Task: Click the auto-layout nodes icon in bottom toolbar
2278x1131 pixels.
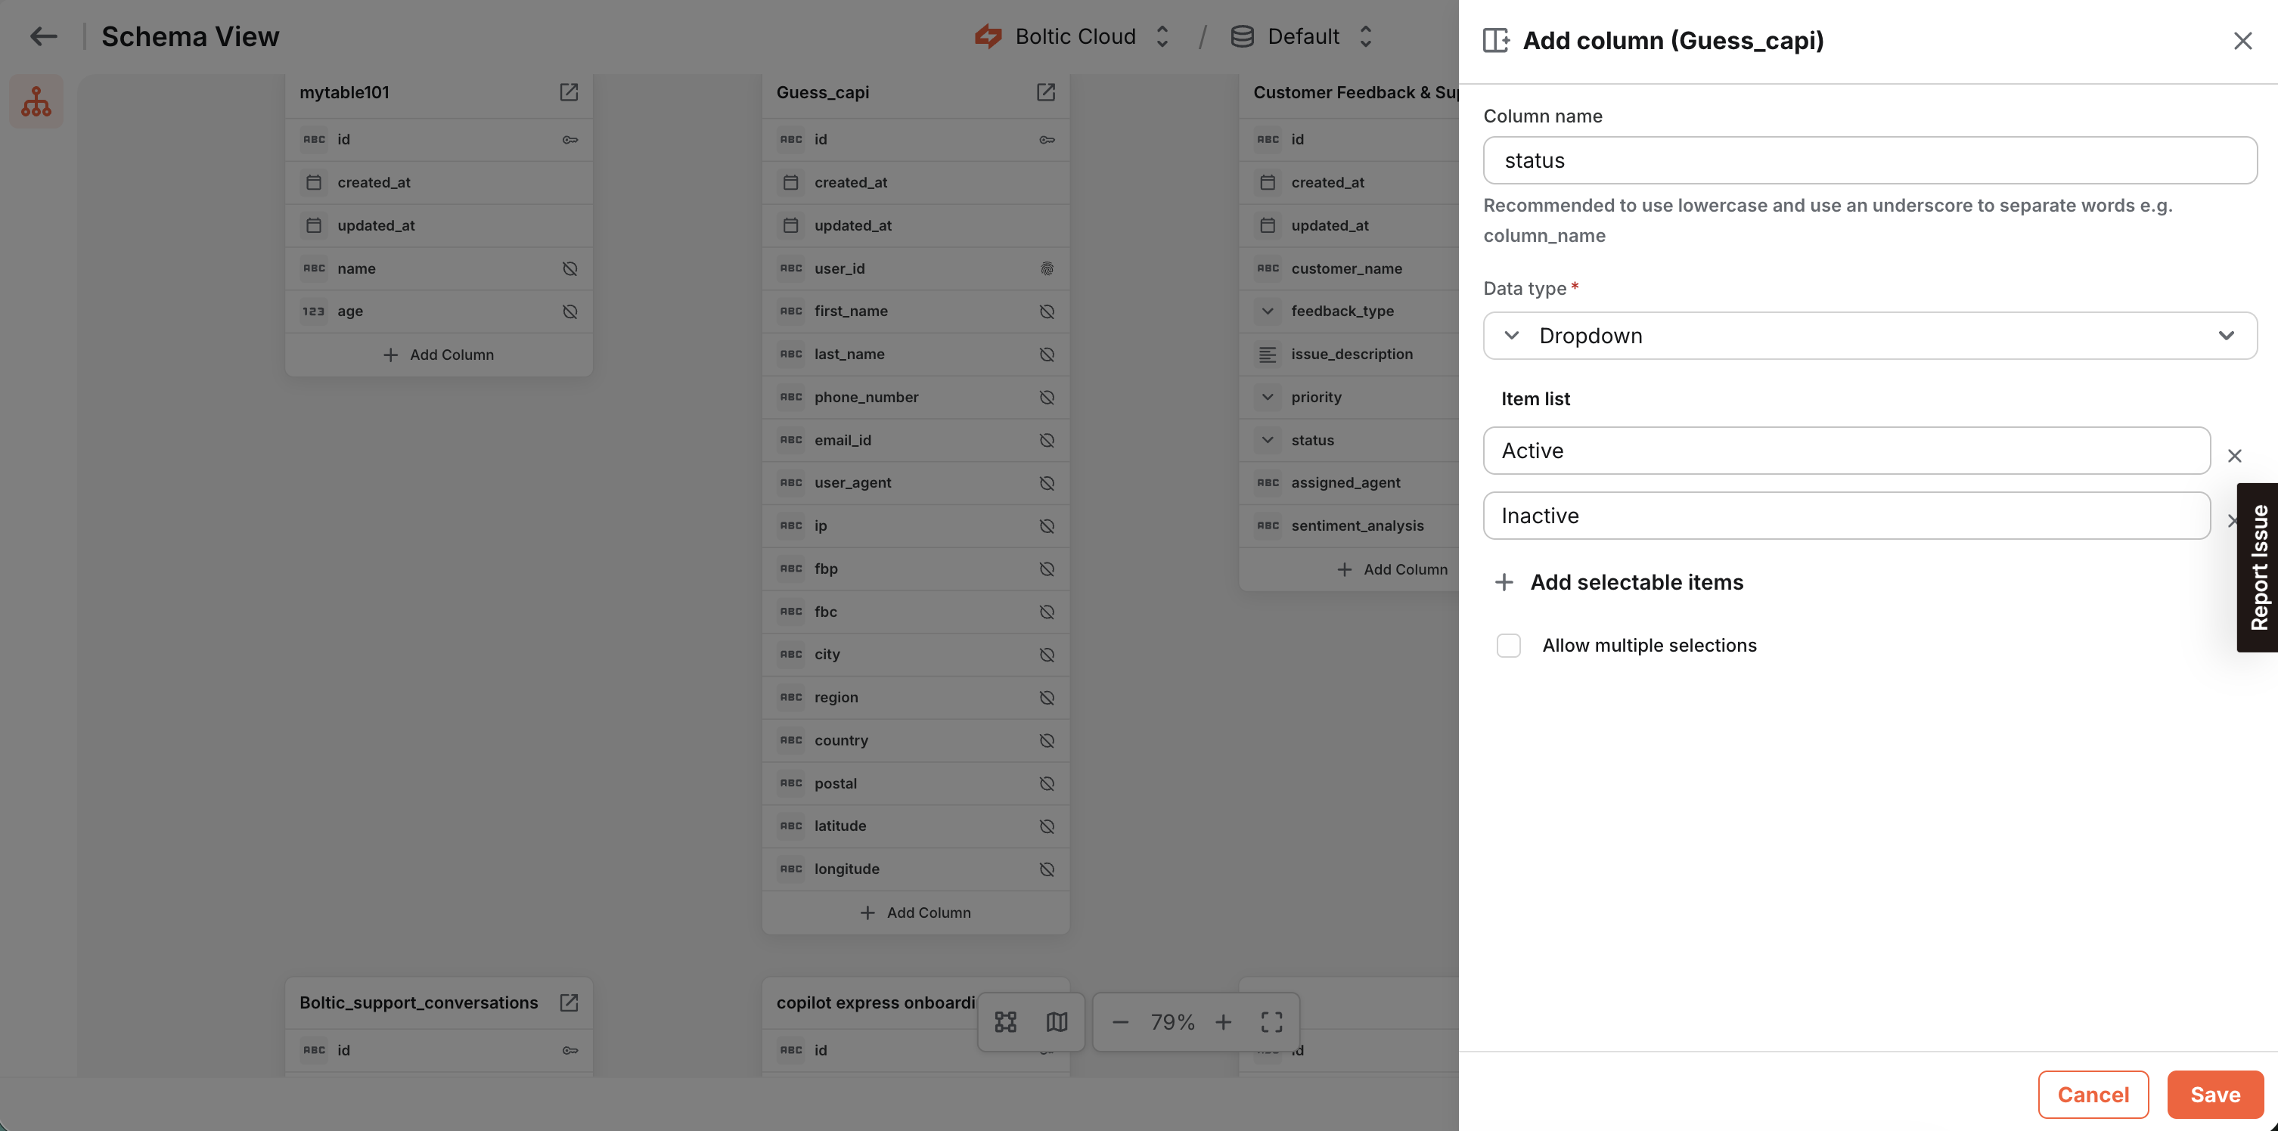Action: 1005,1021
